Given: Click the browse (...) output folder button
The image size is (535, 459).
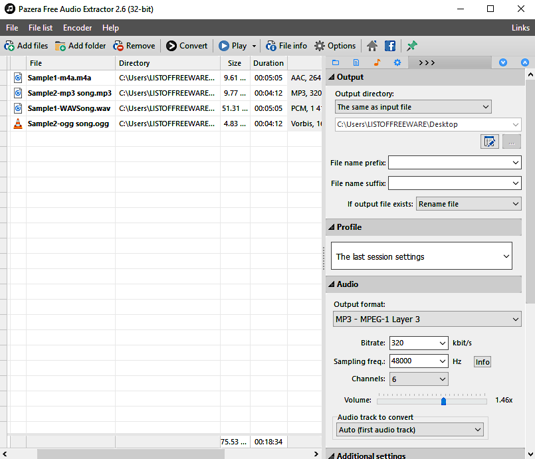Looking at the screenshot, I should pos(512,141).
